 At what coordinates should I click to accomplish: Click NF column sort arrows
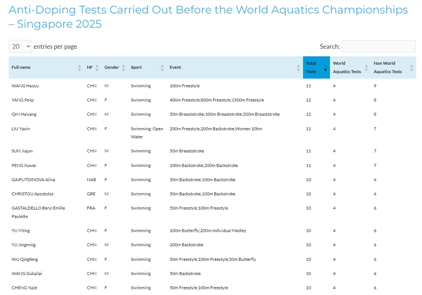pos(97,68)
